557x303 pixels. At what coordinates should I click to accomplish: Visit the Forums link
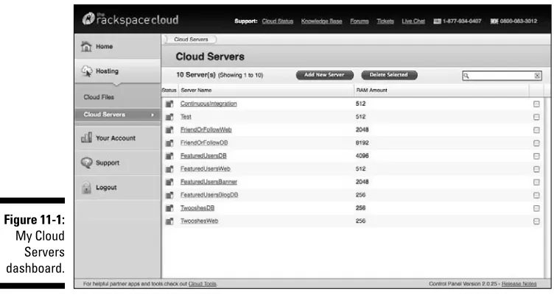coord(359,21)
